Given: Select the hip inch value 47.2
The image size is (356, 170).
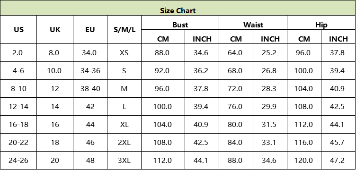Looking at the screenshot, I should click(x=338, y=160).
